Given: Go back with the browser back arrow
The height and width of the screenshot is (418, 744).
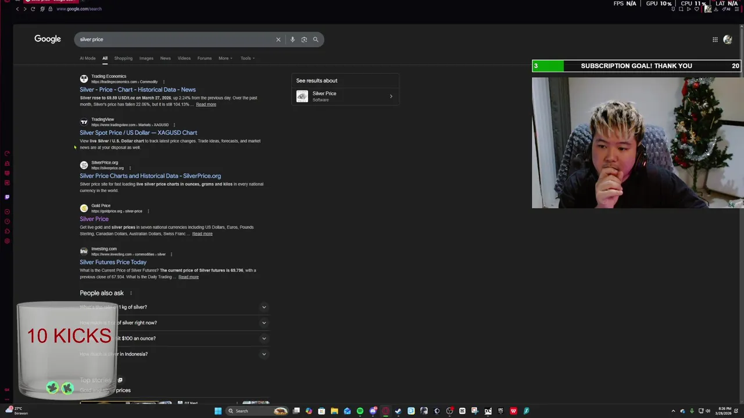Looking at the screenshot, I should pyautogui.click(x=17, y=9).
